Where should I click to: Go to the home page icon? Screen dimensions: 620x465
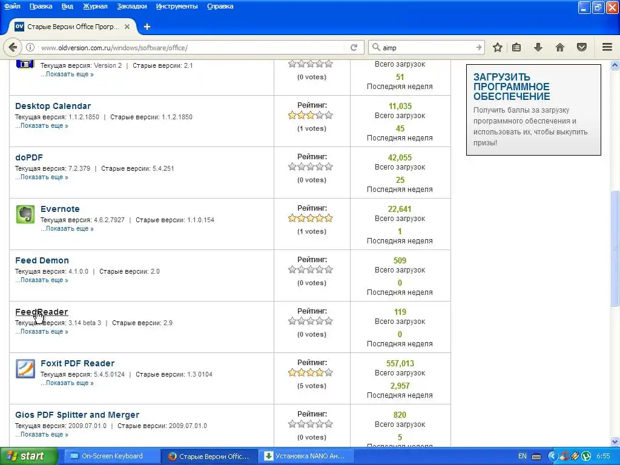pyautogui.click(x=560, y=47)
